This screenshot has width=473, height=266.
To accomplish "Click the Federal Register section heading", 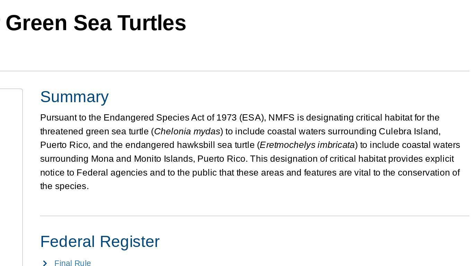I will tap(100, 242).
